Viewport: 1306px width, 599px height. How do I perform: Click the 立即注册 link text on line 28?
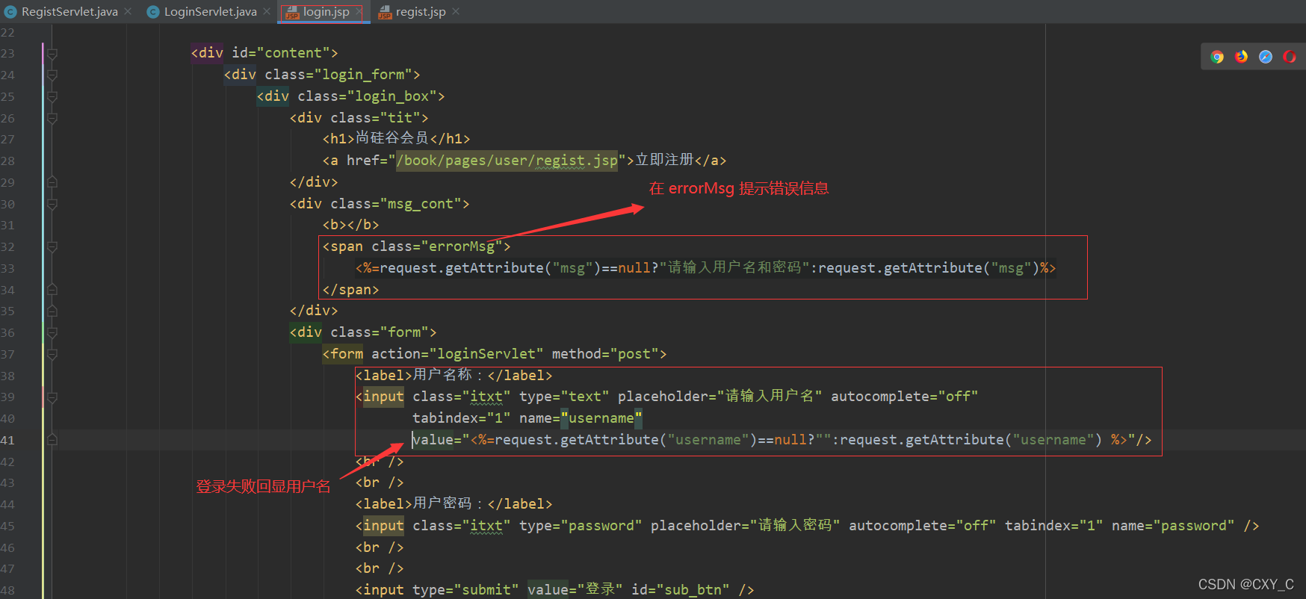pos(664,161)
